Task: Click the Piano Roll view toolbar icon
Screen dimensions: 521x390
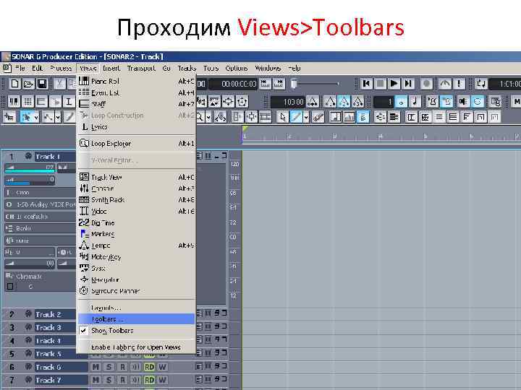Action: [14, 102]
